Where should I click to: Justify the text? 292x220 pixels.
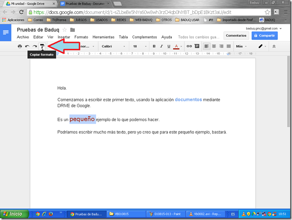[x=229, y=46]
